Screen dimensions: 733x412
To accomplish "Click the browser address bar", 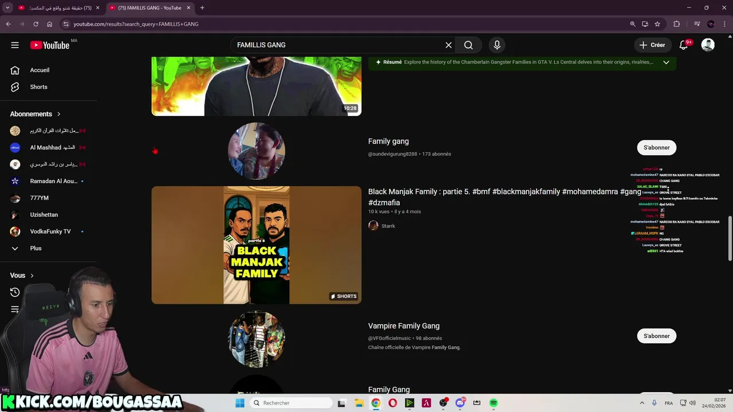I will click(344, 24).
